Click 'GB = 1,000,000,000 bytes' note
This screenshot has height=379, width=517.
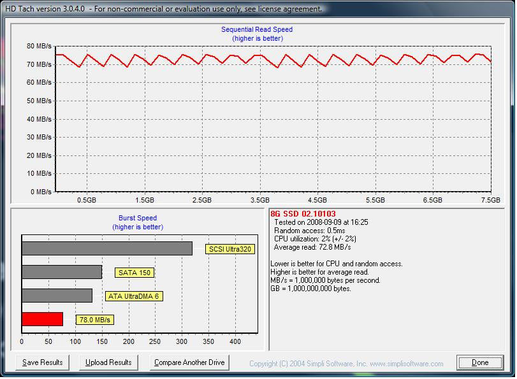310,289
